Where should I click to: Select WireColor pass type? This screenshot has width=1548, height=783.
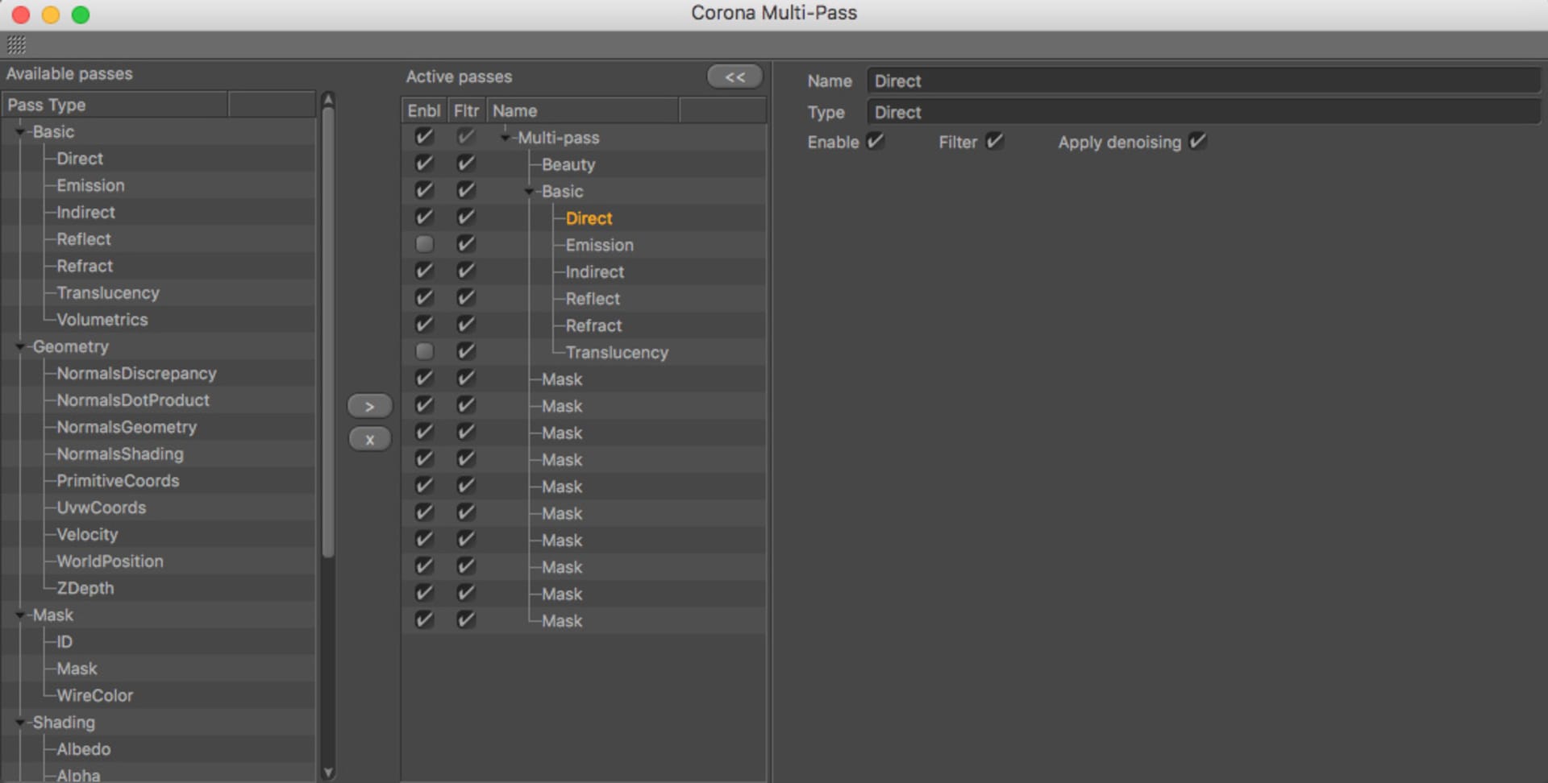(x=94, y=696)
